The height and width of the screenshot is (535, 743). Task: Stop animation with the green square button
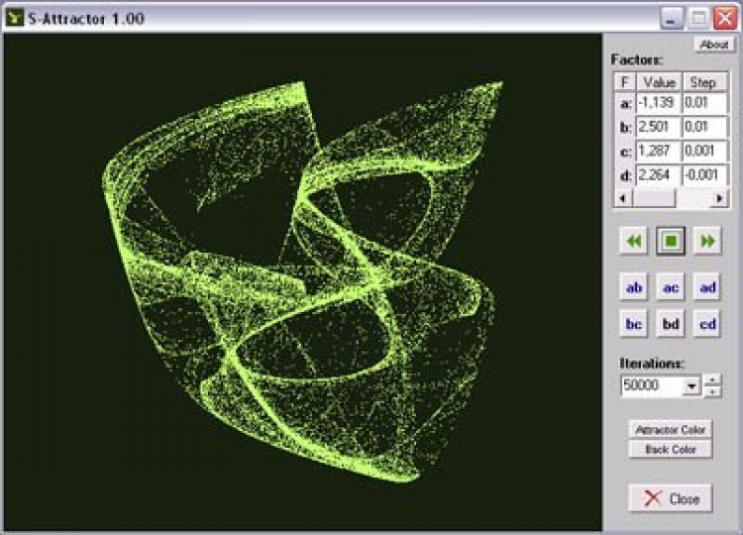[671, 241]
